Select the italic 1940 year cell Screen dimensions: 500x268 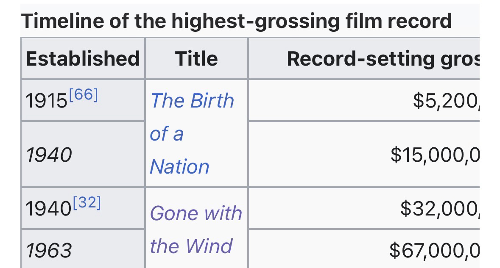tap(49, 155)
